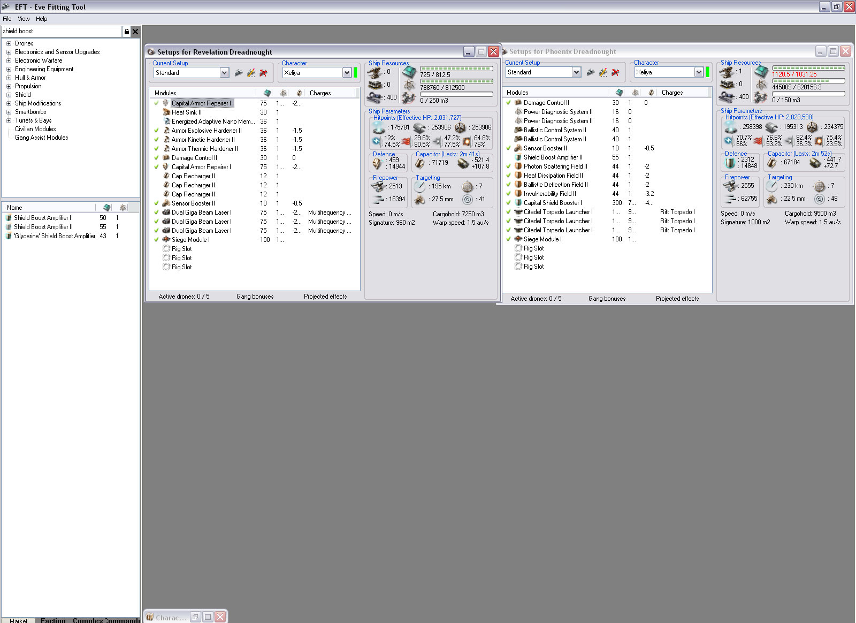Toggle Armor Kinetic Hardener II active checkmark
The image size is (856, 623).
[x=157, y=140]
